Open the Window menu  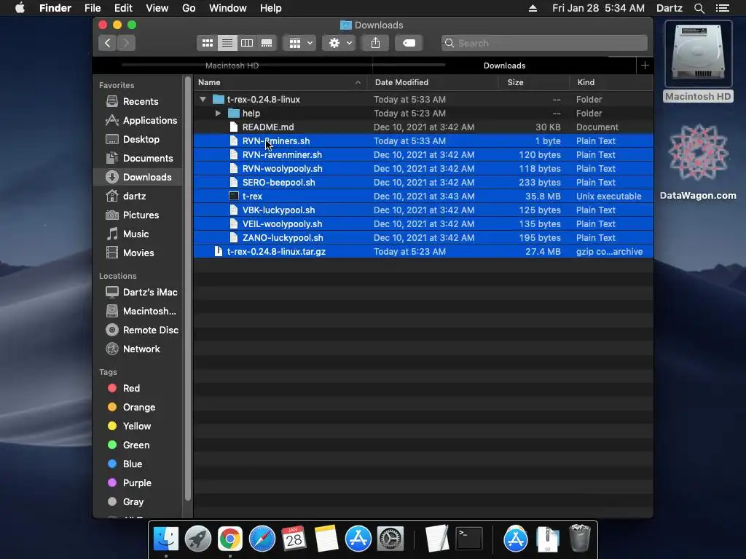pos(228,8)
